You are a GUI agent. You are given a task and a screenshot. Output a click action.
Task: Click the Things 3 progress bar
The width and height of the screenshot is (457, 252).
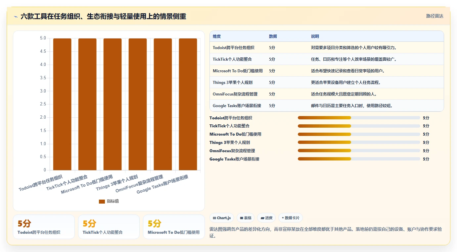(359, 143)
